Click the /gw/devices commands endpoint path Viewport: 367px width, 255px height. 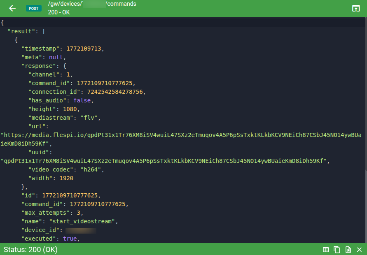[x=92, y=4]
